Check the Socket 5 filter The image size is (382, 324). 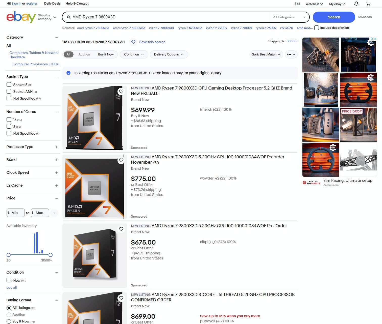9,84
